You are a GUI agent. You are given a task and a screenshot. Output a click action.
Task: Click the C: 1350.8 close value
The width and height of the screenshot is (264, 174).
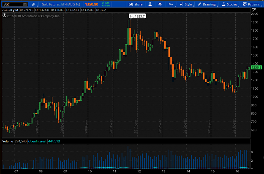88,10
